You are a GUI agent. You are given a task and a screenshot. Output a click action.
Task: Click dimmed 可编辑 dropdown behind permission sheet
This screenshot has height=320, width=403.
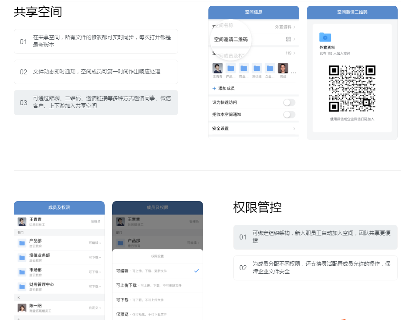click(x=193, y=243)
